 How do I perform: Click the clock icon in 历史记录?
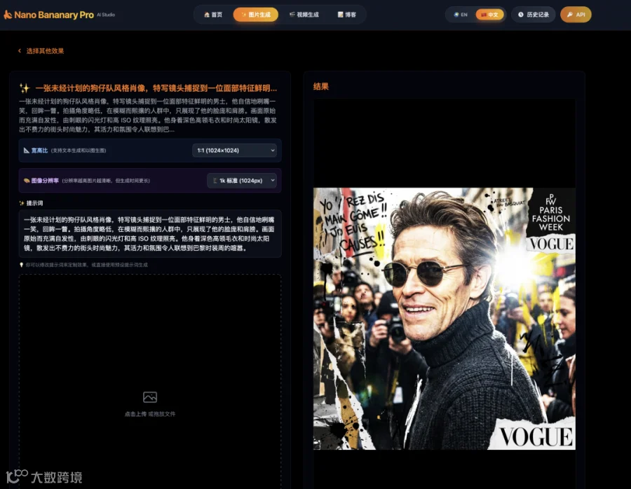click(521, 15)
